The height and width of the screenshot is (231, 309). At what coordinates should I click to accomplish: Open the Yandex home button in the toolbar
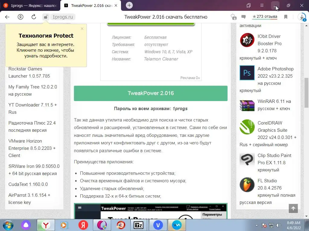pyautogui.click(x=21, y=17)
